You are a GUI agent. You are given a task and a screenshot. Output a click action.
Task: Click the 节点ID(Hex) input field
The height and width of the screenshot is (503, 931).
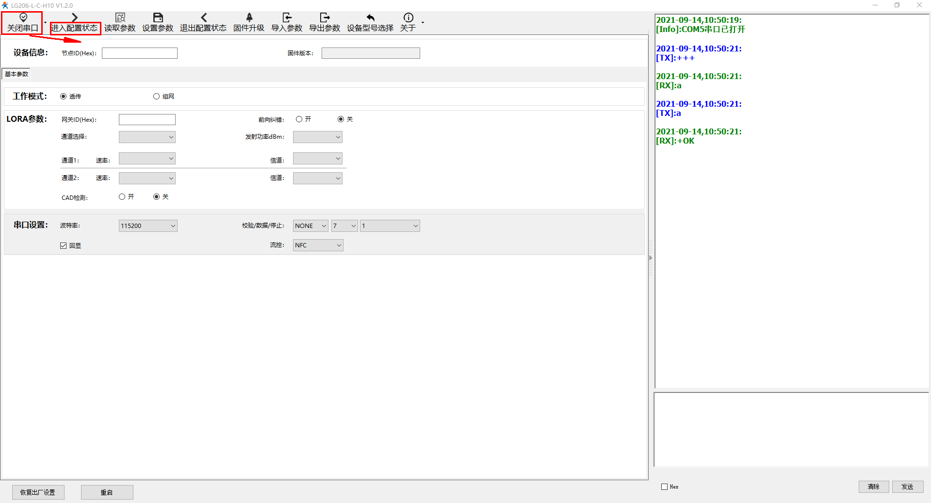[140, 53]
